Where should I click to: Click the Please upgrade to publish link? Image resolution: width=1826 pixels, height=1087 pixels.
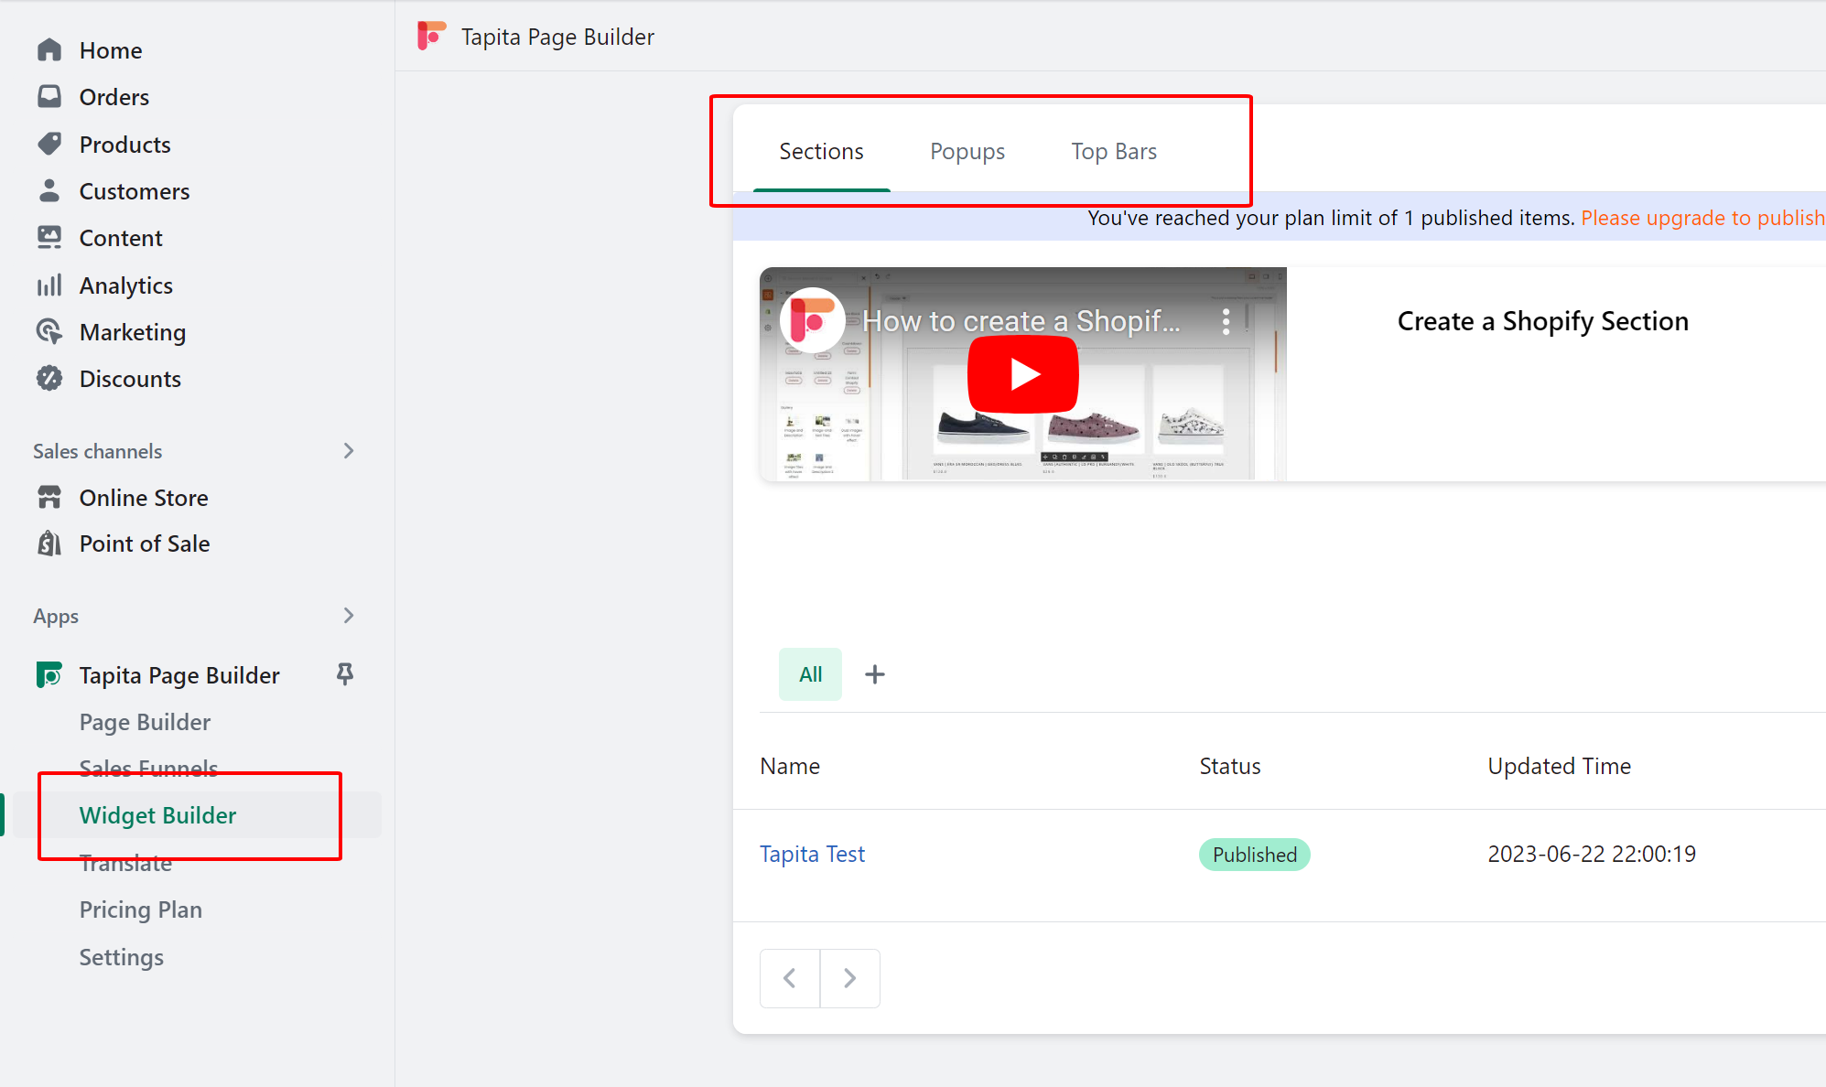1702,218
